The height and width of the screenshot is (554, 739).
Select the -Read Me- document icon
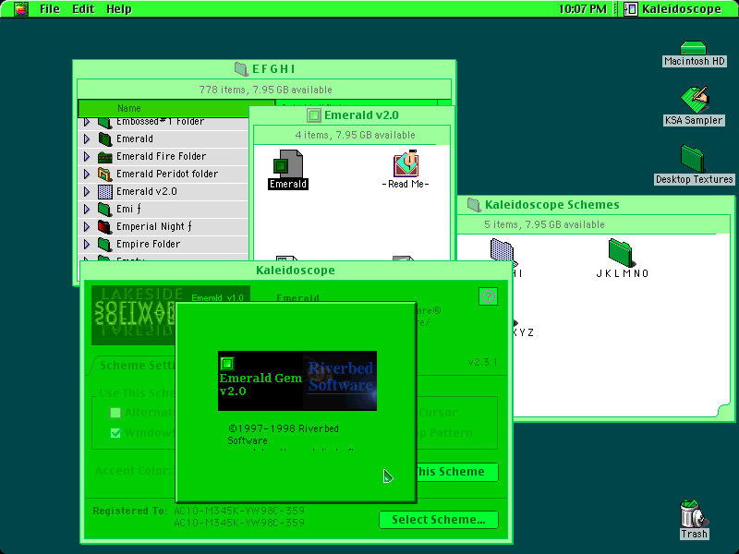tap(406, 163)
